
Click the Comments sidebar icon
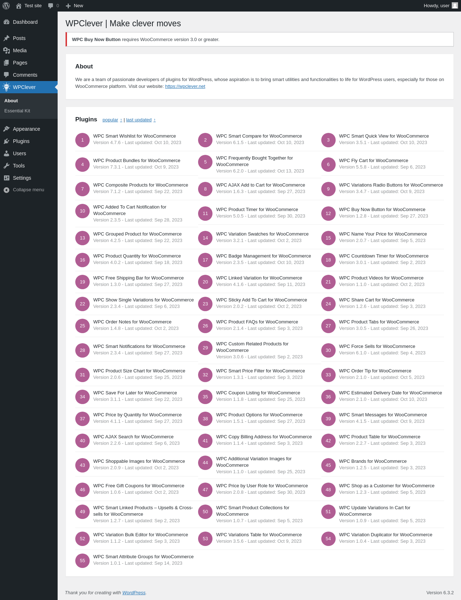(x=6, y=75)
